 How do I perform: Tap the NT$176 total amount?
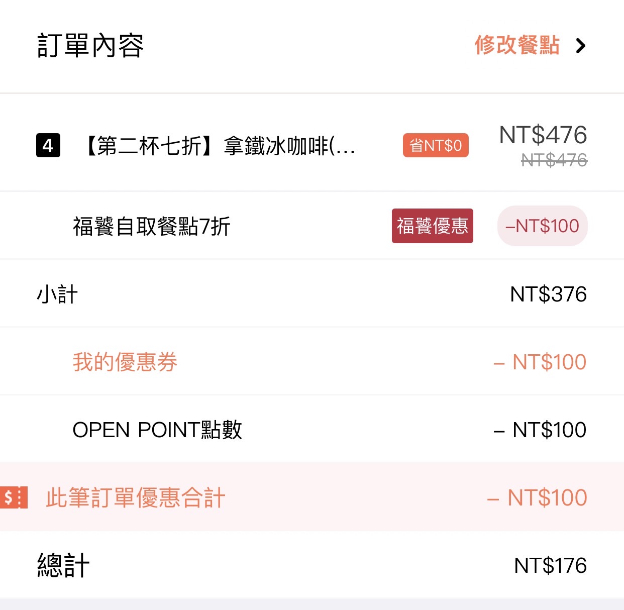[x=550, y=565]
